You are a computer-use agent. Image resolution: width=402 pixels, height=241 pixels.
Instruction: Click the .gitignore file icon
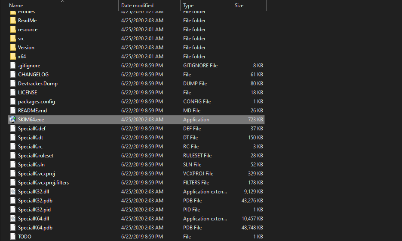tap(12, 66)
